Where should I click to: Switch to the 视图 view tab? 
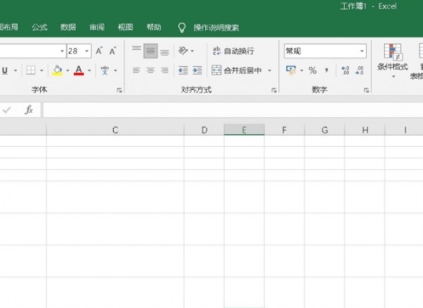pyautogui.click(x=125, y=27)
